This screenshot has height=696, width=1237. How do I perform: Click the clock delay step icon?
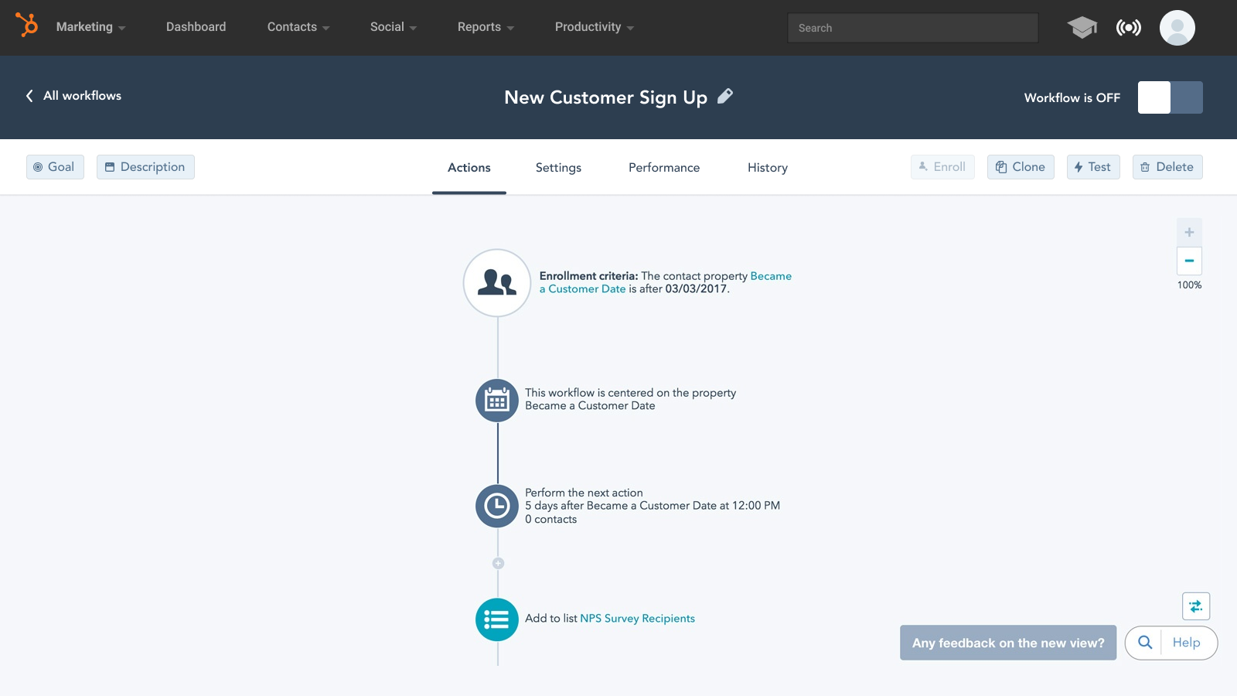[x=497, y=506]
